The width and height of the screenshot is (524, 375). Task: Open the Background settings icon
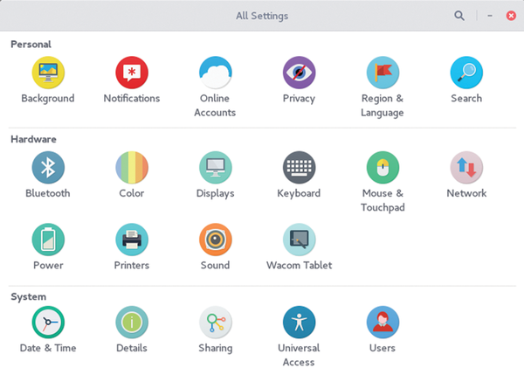[x=48, y=73]
